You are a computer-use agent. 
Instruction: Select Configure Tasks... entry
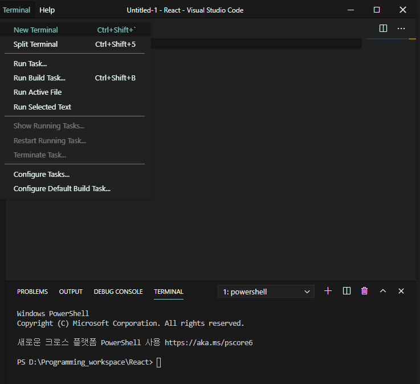[75, 174]
